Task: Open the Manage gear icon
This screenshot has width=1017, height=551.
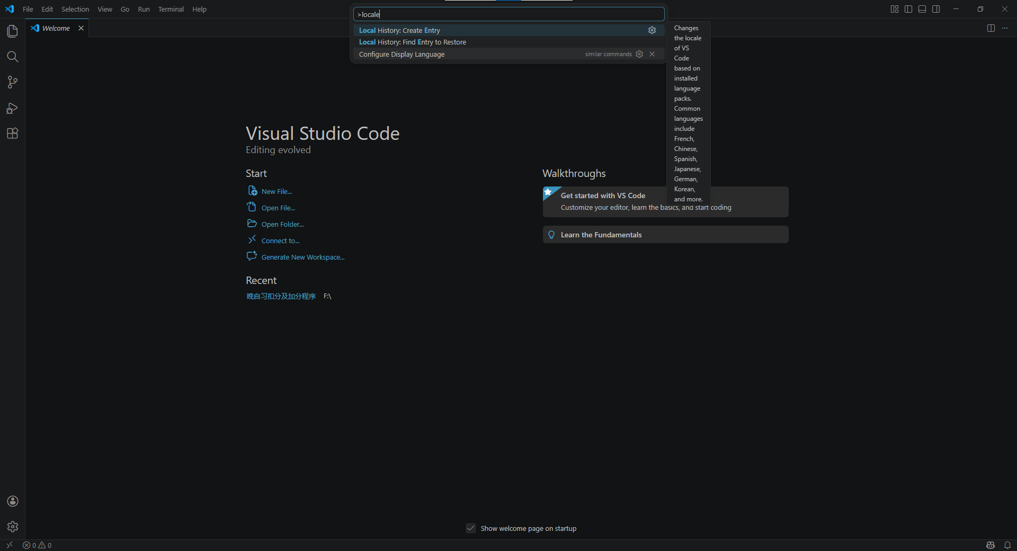Action: (13, 527)
